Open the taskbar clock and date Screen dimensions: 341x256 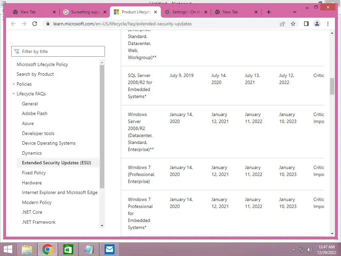pos(326,250)
